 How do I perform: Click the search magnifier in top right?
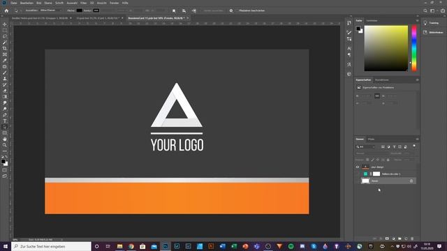(425, 10)
